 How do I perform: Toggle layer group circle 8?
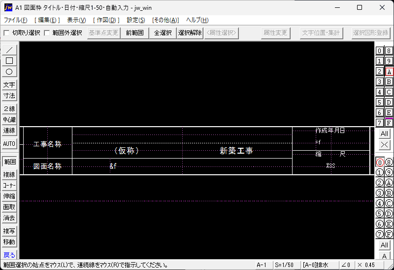coord(389,162)
